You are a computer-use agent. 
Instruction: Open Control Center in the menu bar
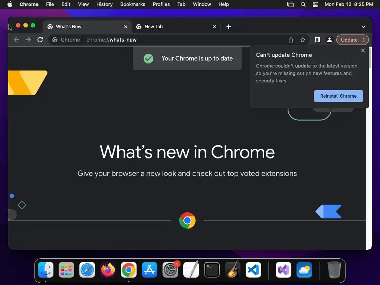click(x=315, y=4)
